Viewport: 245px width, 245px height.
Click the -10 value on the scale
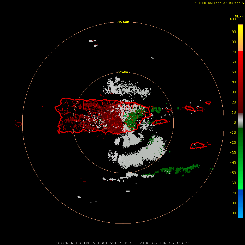click(233, 133)
